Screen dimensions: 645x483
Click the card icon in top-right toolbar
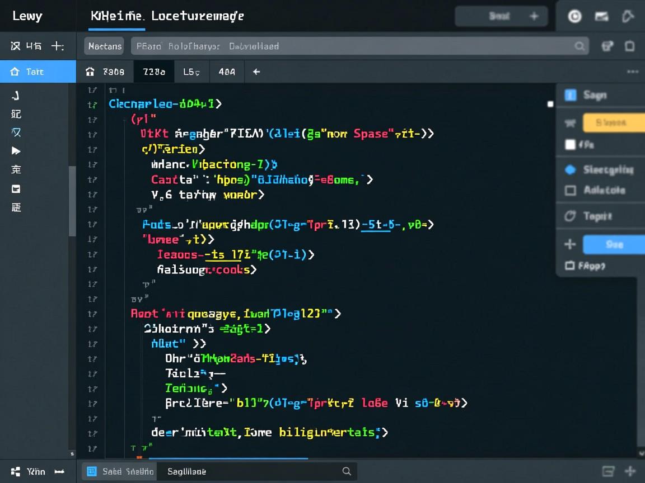point(602,16)
